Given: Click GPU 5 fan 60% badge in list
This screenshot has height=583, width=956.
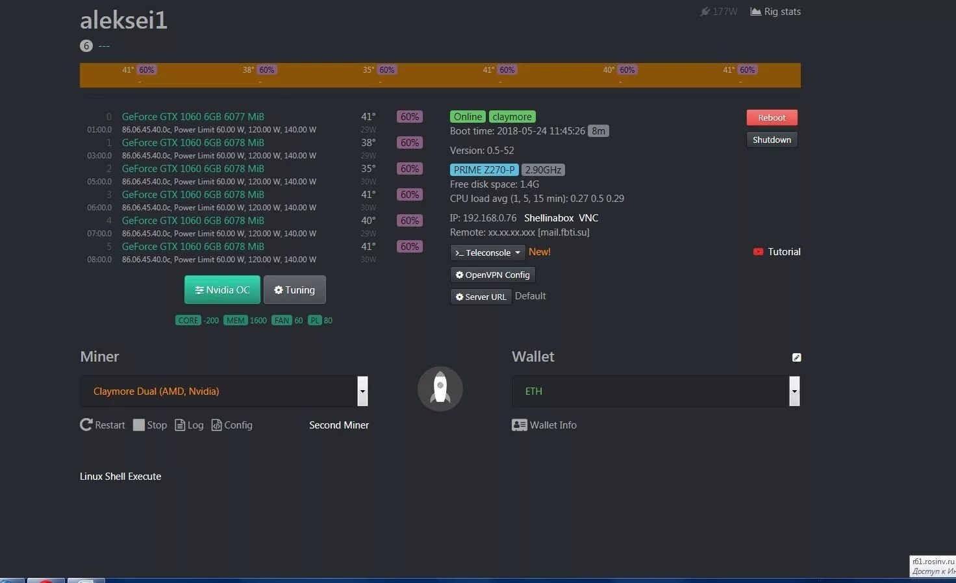Looking at the screenshot, I should pos(409,247).
